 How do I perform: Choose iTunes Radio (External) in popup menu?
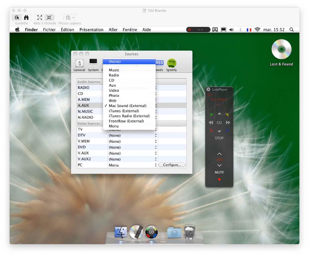point(129,116)
